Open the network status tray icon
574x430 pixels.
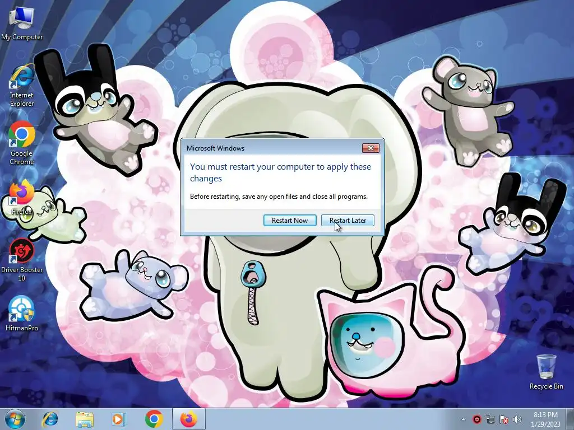(x=490, y=419)
